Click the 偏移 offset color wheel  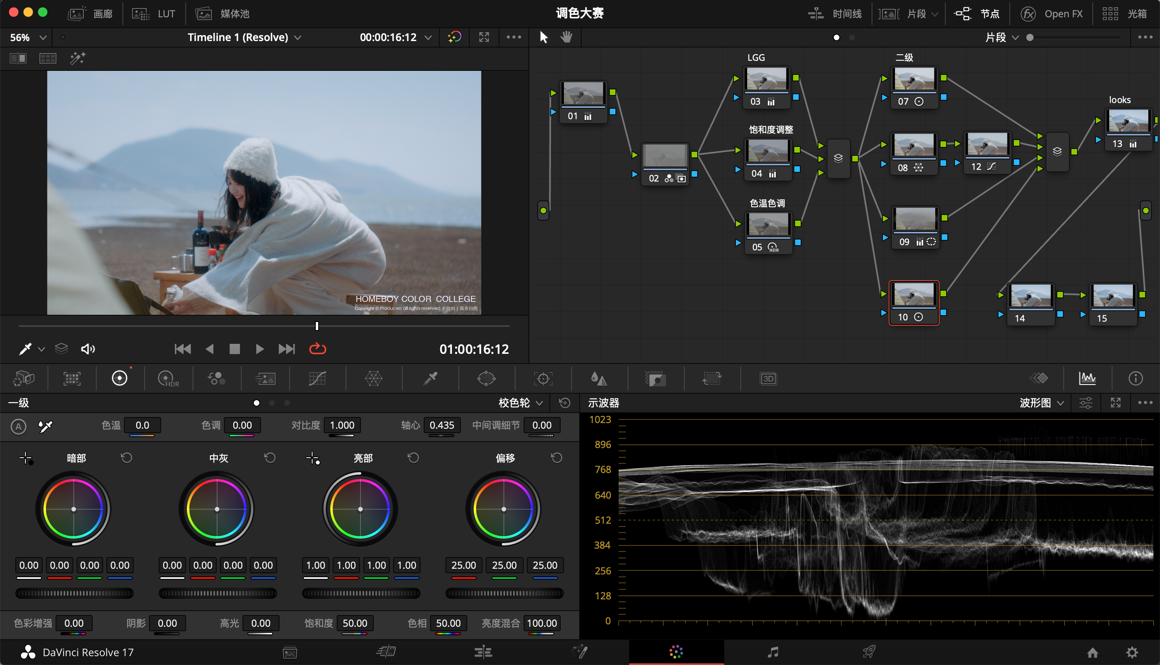tap(503, 509)
